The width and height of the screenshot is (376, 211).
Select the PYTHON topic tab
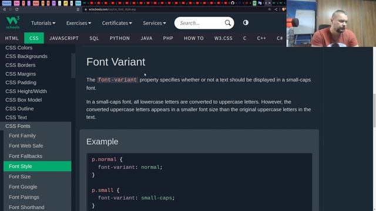pos(120,38)
